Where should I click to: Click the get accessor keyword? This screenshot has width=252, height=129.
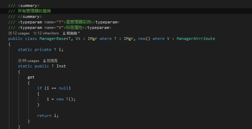[31, 77]
